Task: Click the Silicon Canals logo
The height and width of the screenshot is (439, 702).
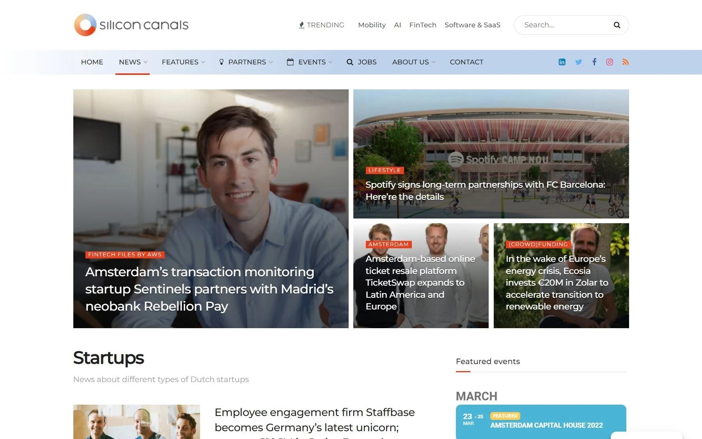Action: [x=131, y=25]
